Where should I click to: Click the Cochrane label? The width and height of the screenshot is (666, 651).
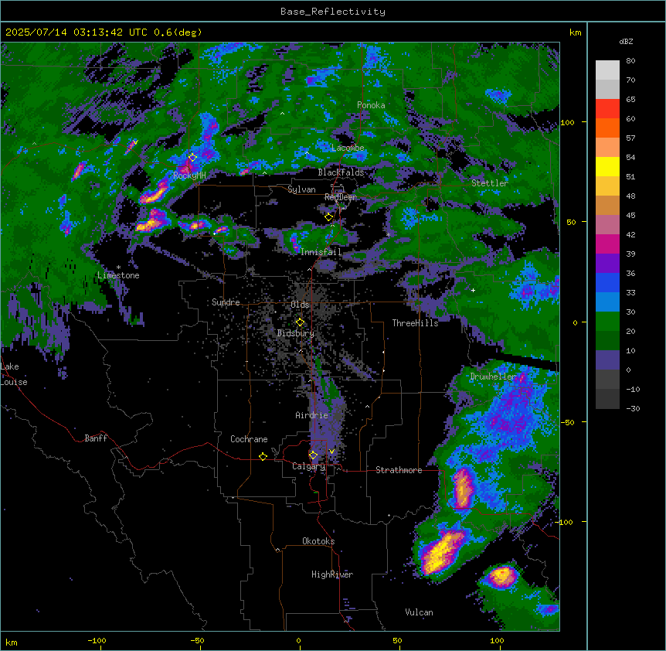coord(249,439)
